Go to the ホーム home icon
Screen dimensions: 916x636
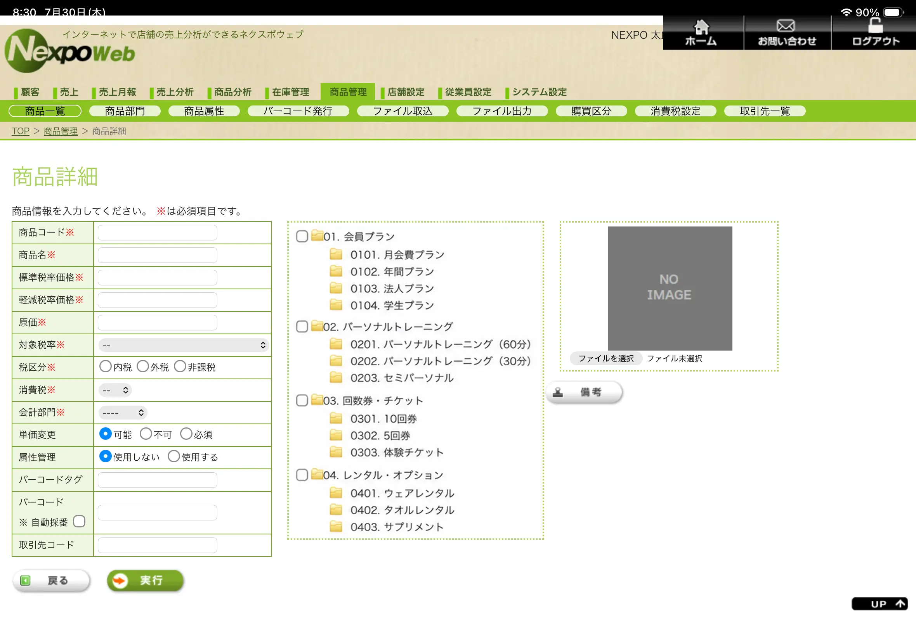[701, 27]
